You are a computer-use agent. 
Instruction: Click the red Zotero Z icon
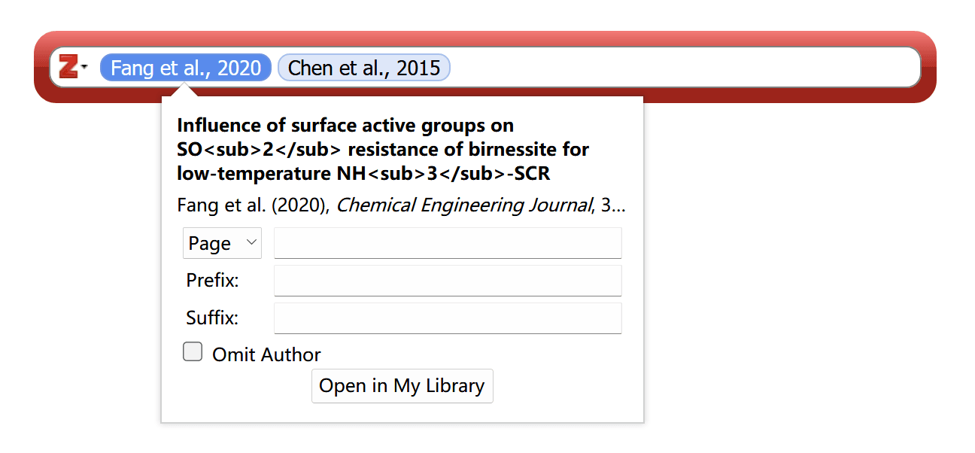click(68, 67)
